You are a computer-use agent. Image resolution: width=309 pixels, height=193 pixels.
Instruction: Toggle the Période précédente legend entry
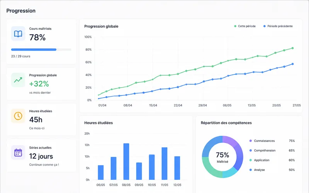click(278, 26)
